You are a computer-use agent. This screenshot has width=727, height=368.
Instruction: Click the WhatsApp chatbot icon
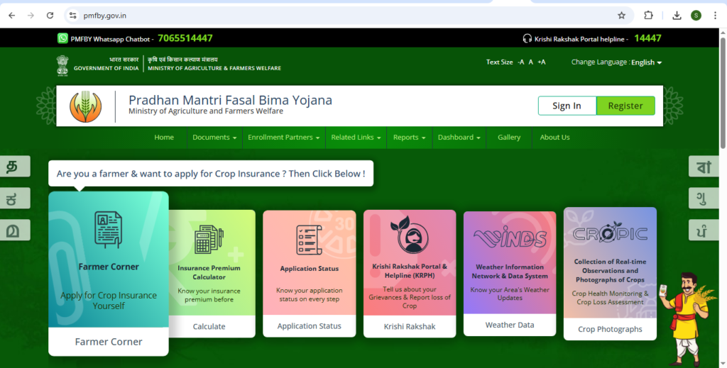tap(62, 38)
